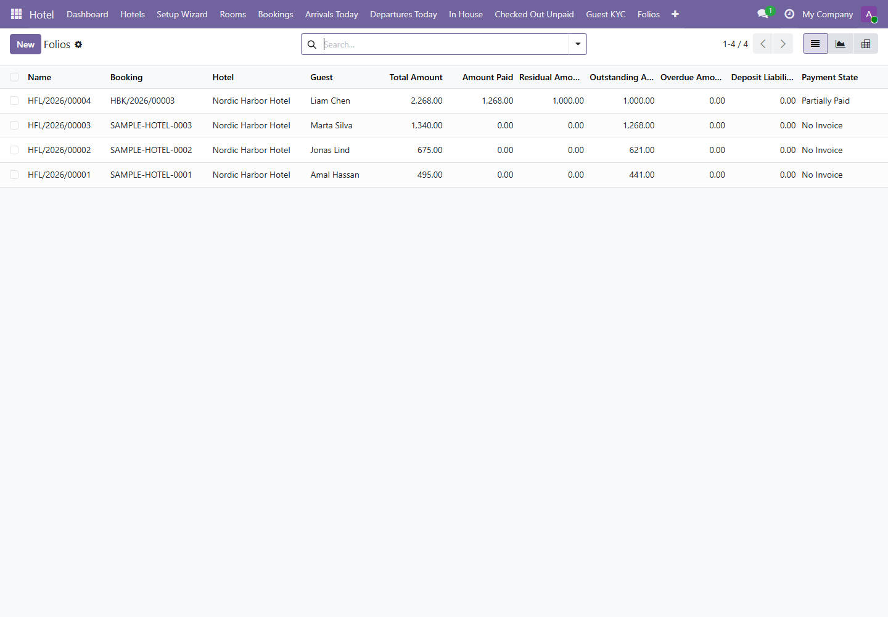Click booking SAMPLE-HOTEL-0003 cell
Image resolution: width=888 pixels, height=617 pixels.
click(x=151, y=125)
